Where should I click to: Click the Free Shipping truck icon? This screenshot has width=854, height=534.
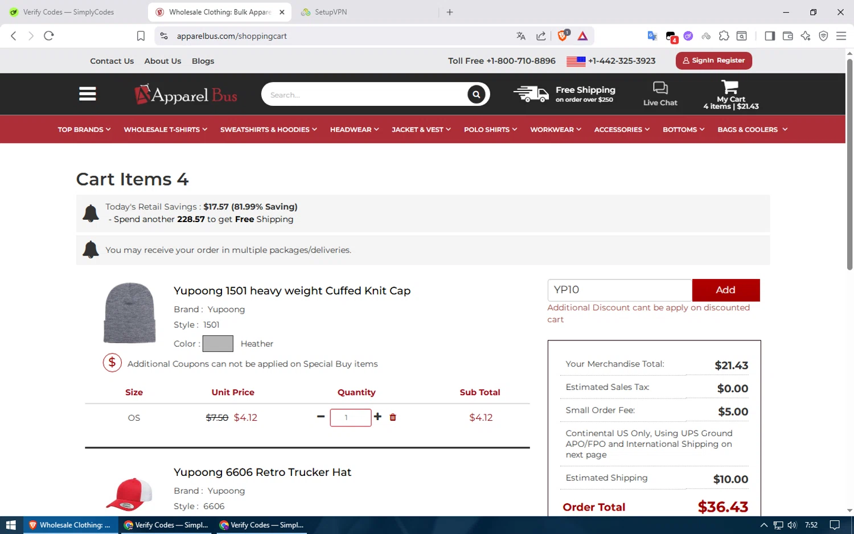[531, 94]
